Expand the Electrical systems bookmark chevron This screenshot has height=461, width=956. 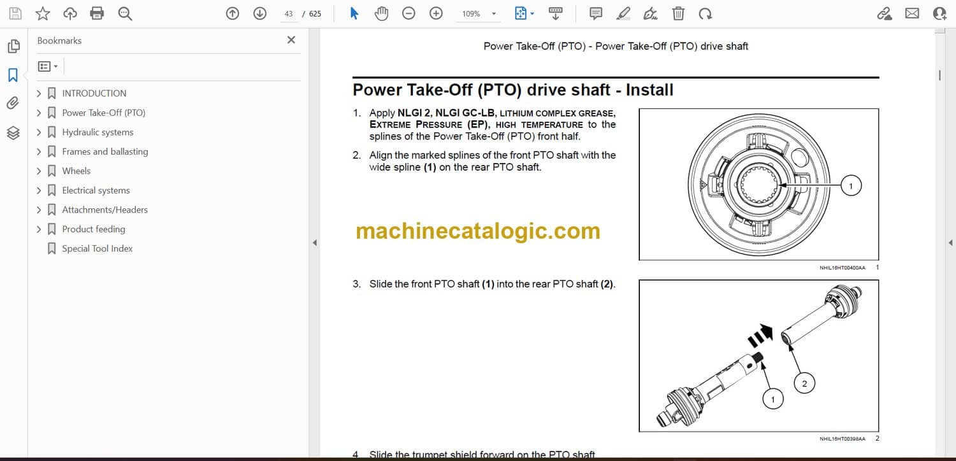point(39,190)
